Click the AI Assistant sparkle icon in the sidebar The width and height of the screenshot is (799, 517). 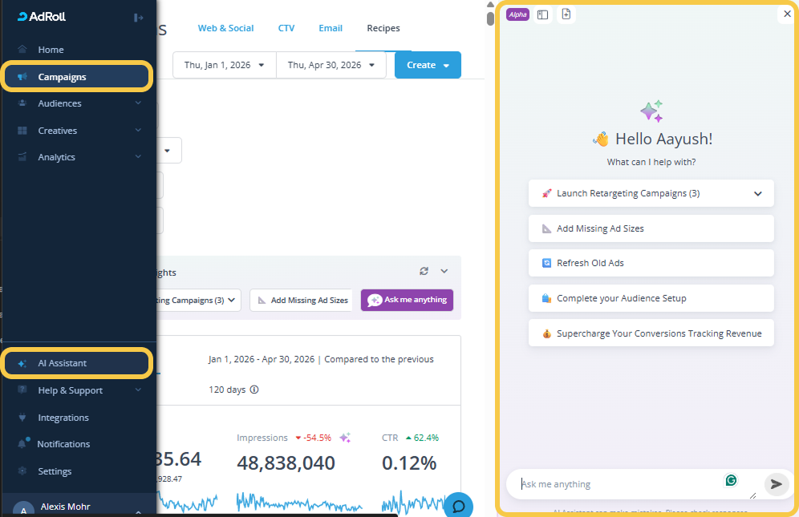[x=22, y=363]
